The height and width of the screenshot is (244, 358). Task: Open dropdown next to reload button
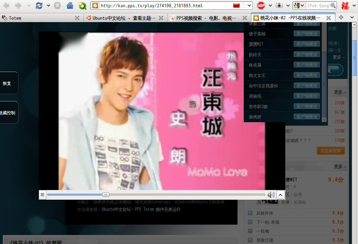[48, 6]
